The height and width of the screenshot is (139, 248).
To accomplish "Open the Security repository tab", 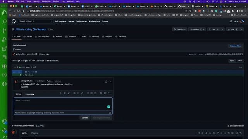I will [x=94, y=37].
